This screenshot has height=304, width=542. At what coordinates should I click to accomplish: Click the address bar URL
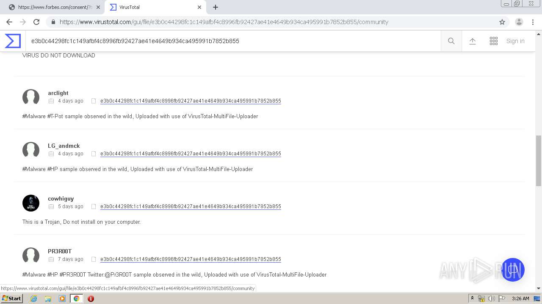pyautogui.click(x=224, y=22)
